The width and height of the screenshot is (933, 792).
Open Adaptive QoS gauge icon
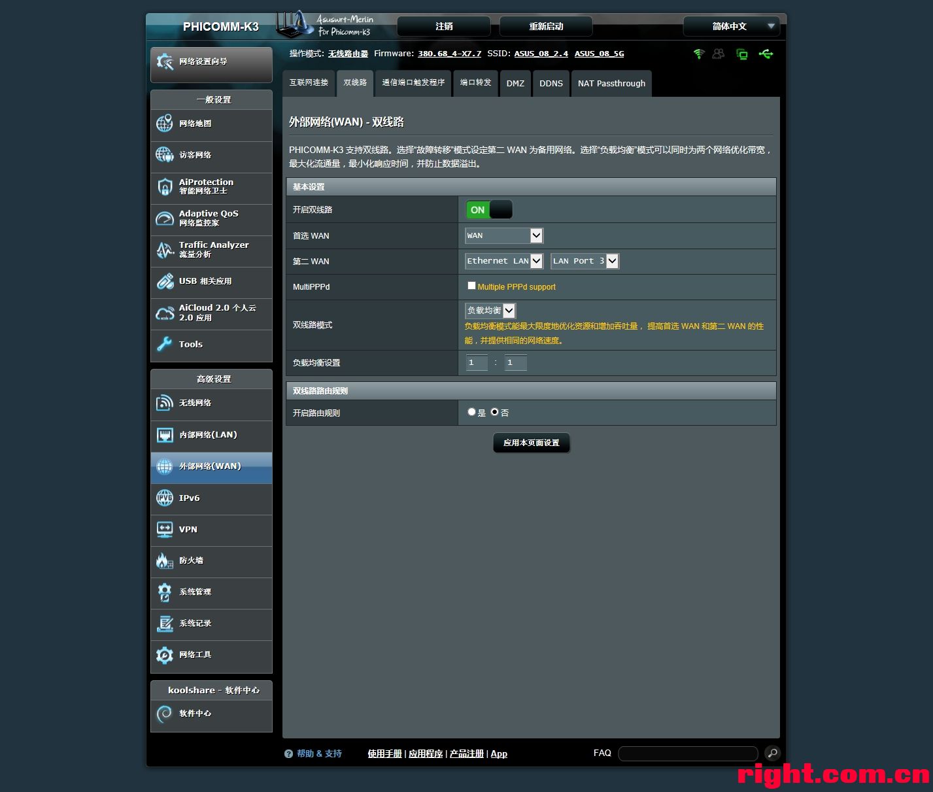(165, 218)
